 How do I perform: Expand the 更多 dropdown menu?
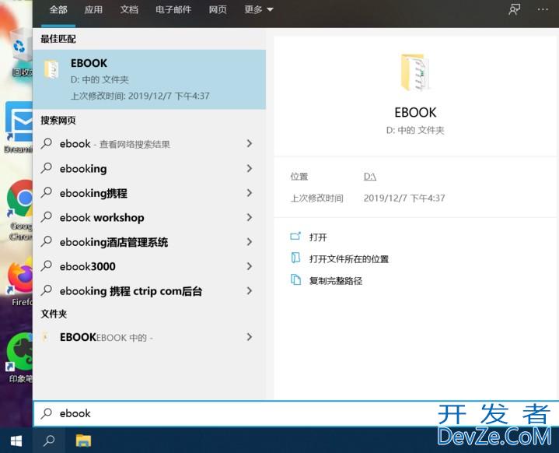[x=259, y=10]
